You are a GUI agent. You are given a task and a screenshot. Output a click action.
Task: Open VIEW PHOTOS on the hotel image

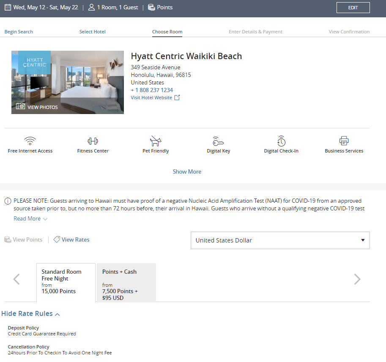click(x=43, y=107)
